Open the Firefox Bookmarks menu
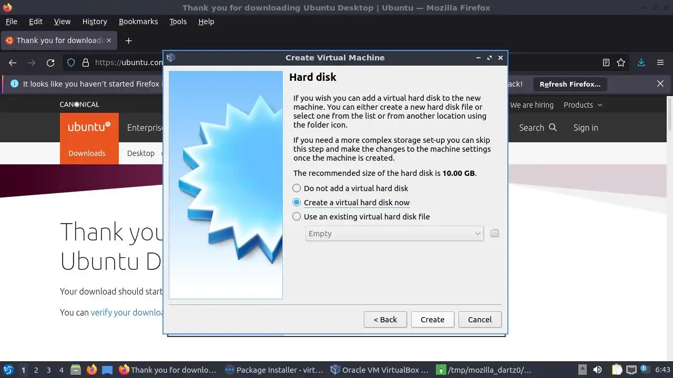The image size is (673, 378). pos(138,22)
